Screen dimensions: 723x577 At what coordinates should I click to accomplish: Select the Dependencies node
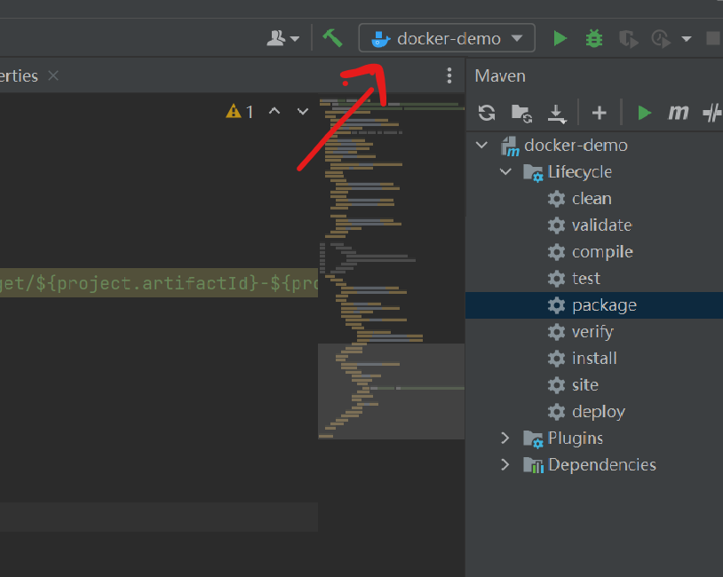(601, 464)
